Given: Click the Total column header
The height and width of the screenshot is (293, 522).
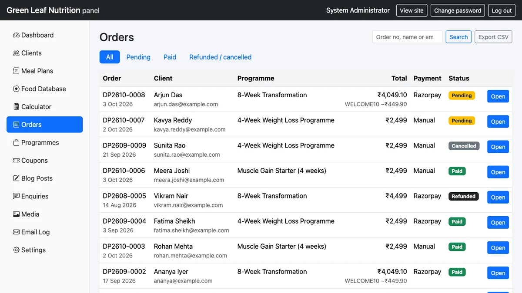Looking at the screenshot, I should (x=399, y=78).
